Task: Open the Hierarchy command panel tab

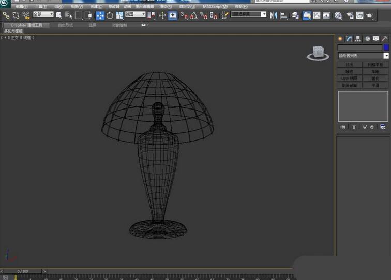Action: pos(358,39)
